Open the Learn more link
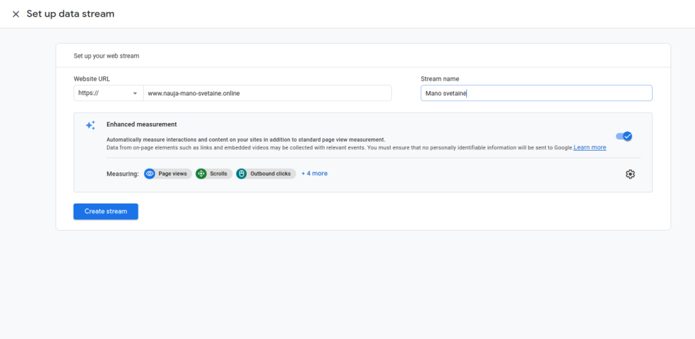The width and height of the screenshot is (695, 339). coord(589,147)
